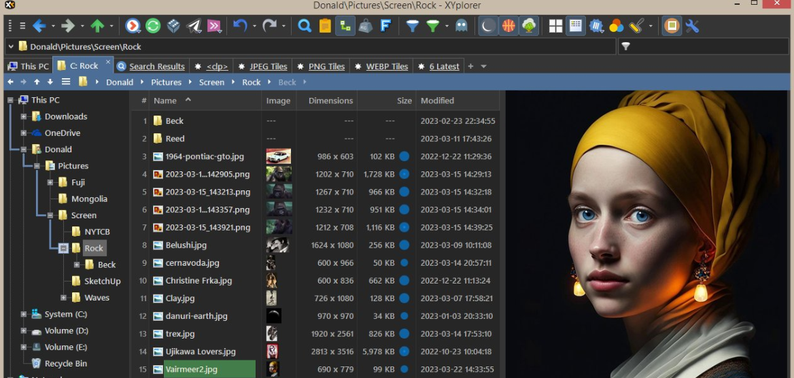Open the toolbar hamburger menu
The width and height of the screenshot is (794, 378).
tap(22, 26)
